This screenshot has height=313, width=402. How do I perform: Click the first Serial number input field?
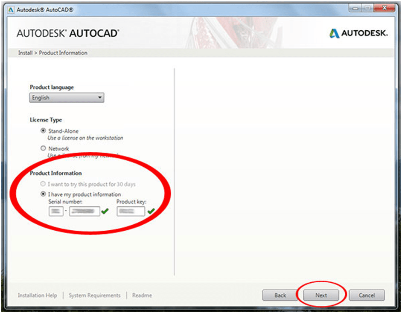tap(56, 211)
